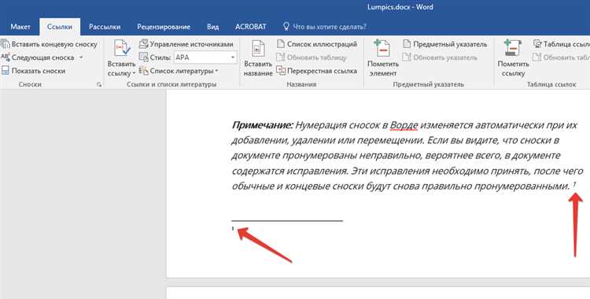This screenshot has width=590, height=299.
Task: Expand the Список литературы dropdown
Action: pyautogui.click(x=217, y=71)
